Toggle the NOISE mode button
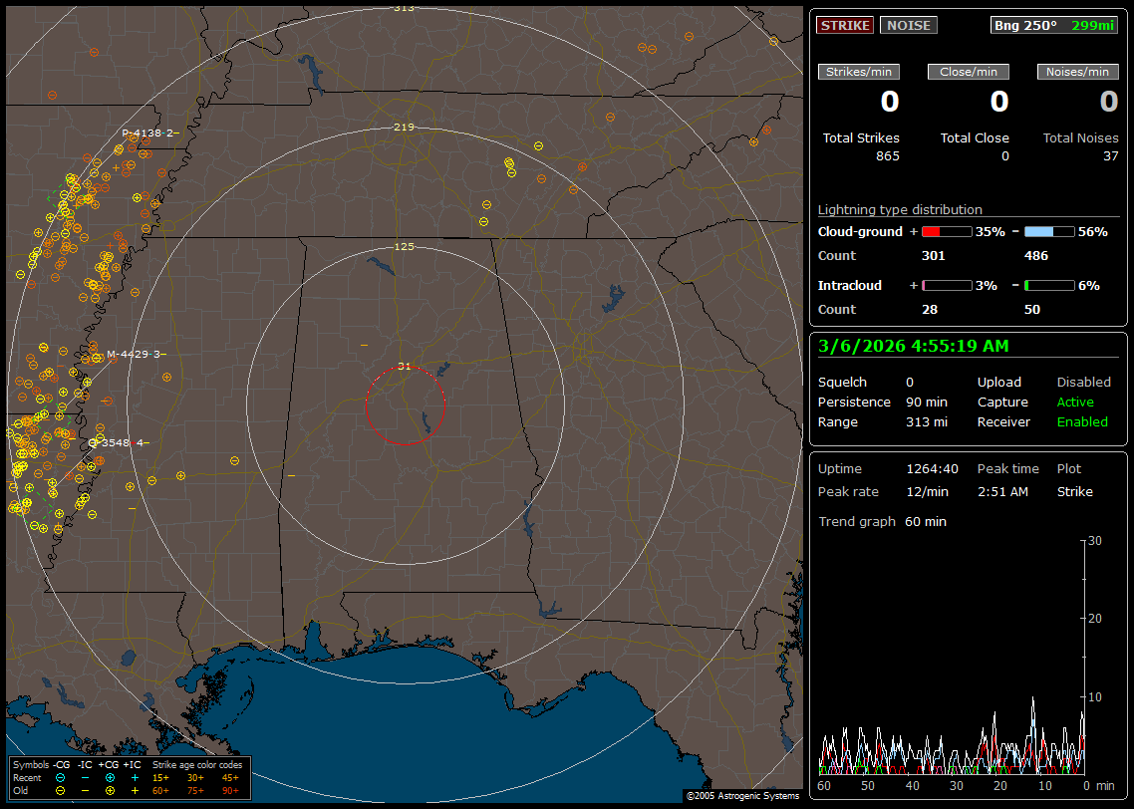The image size is (1134, 809). pos(908,25)
